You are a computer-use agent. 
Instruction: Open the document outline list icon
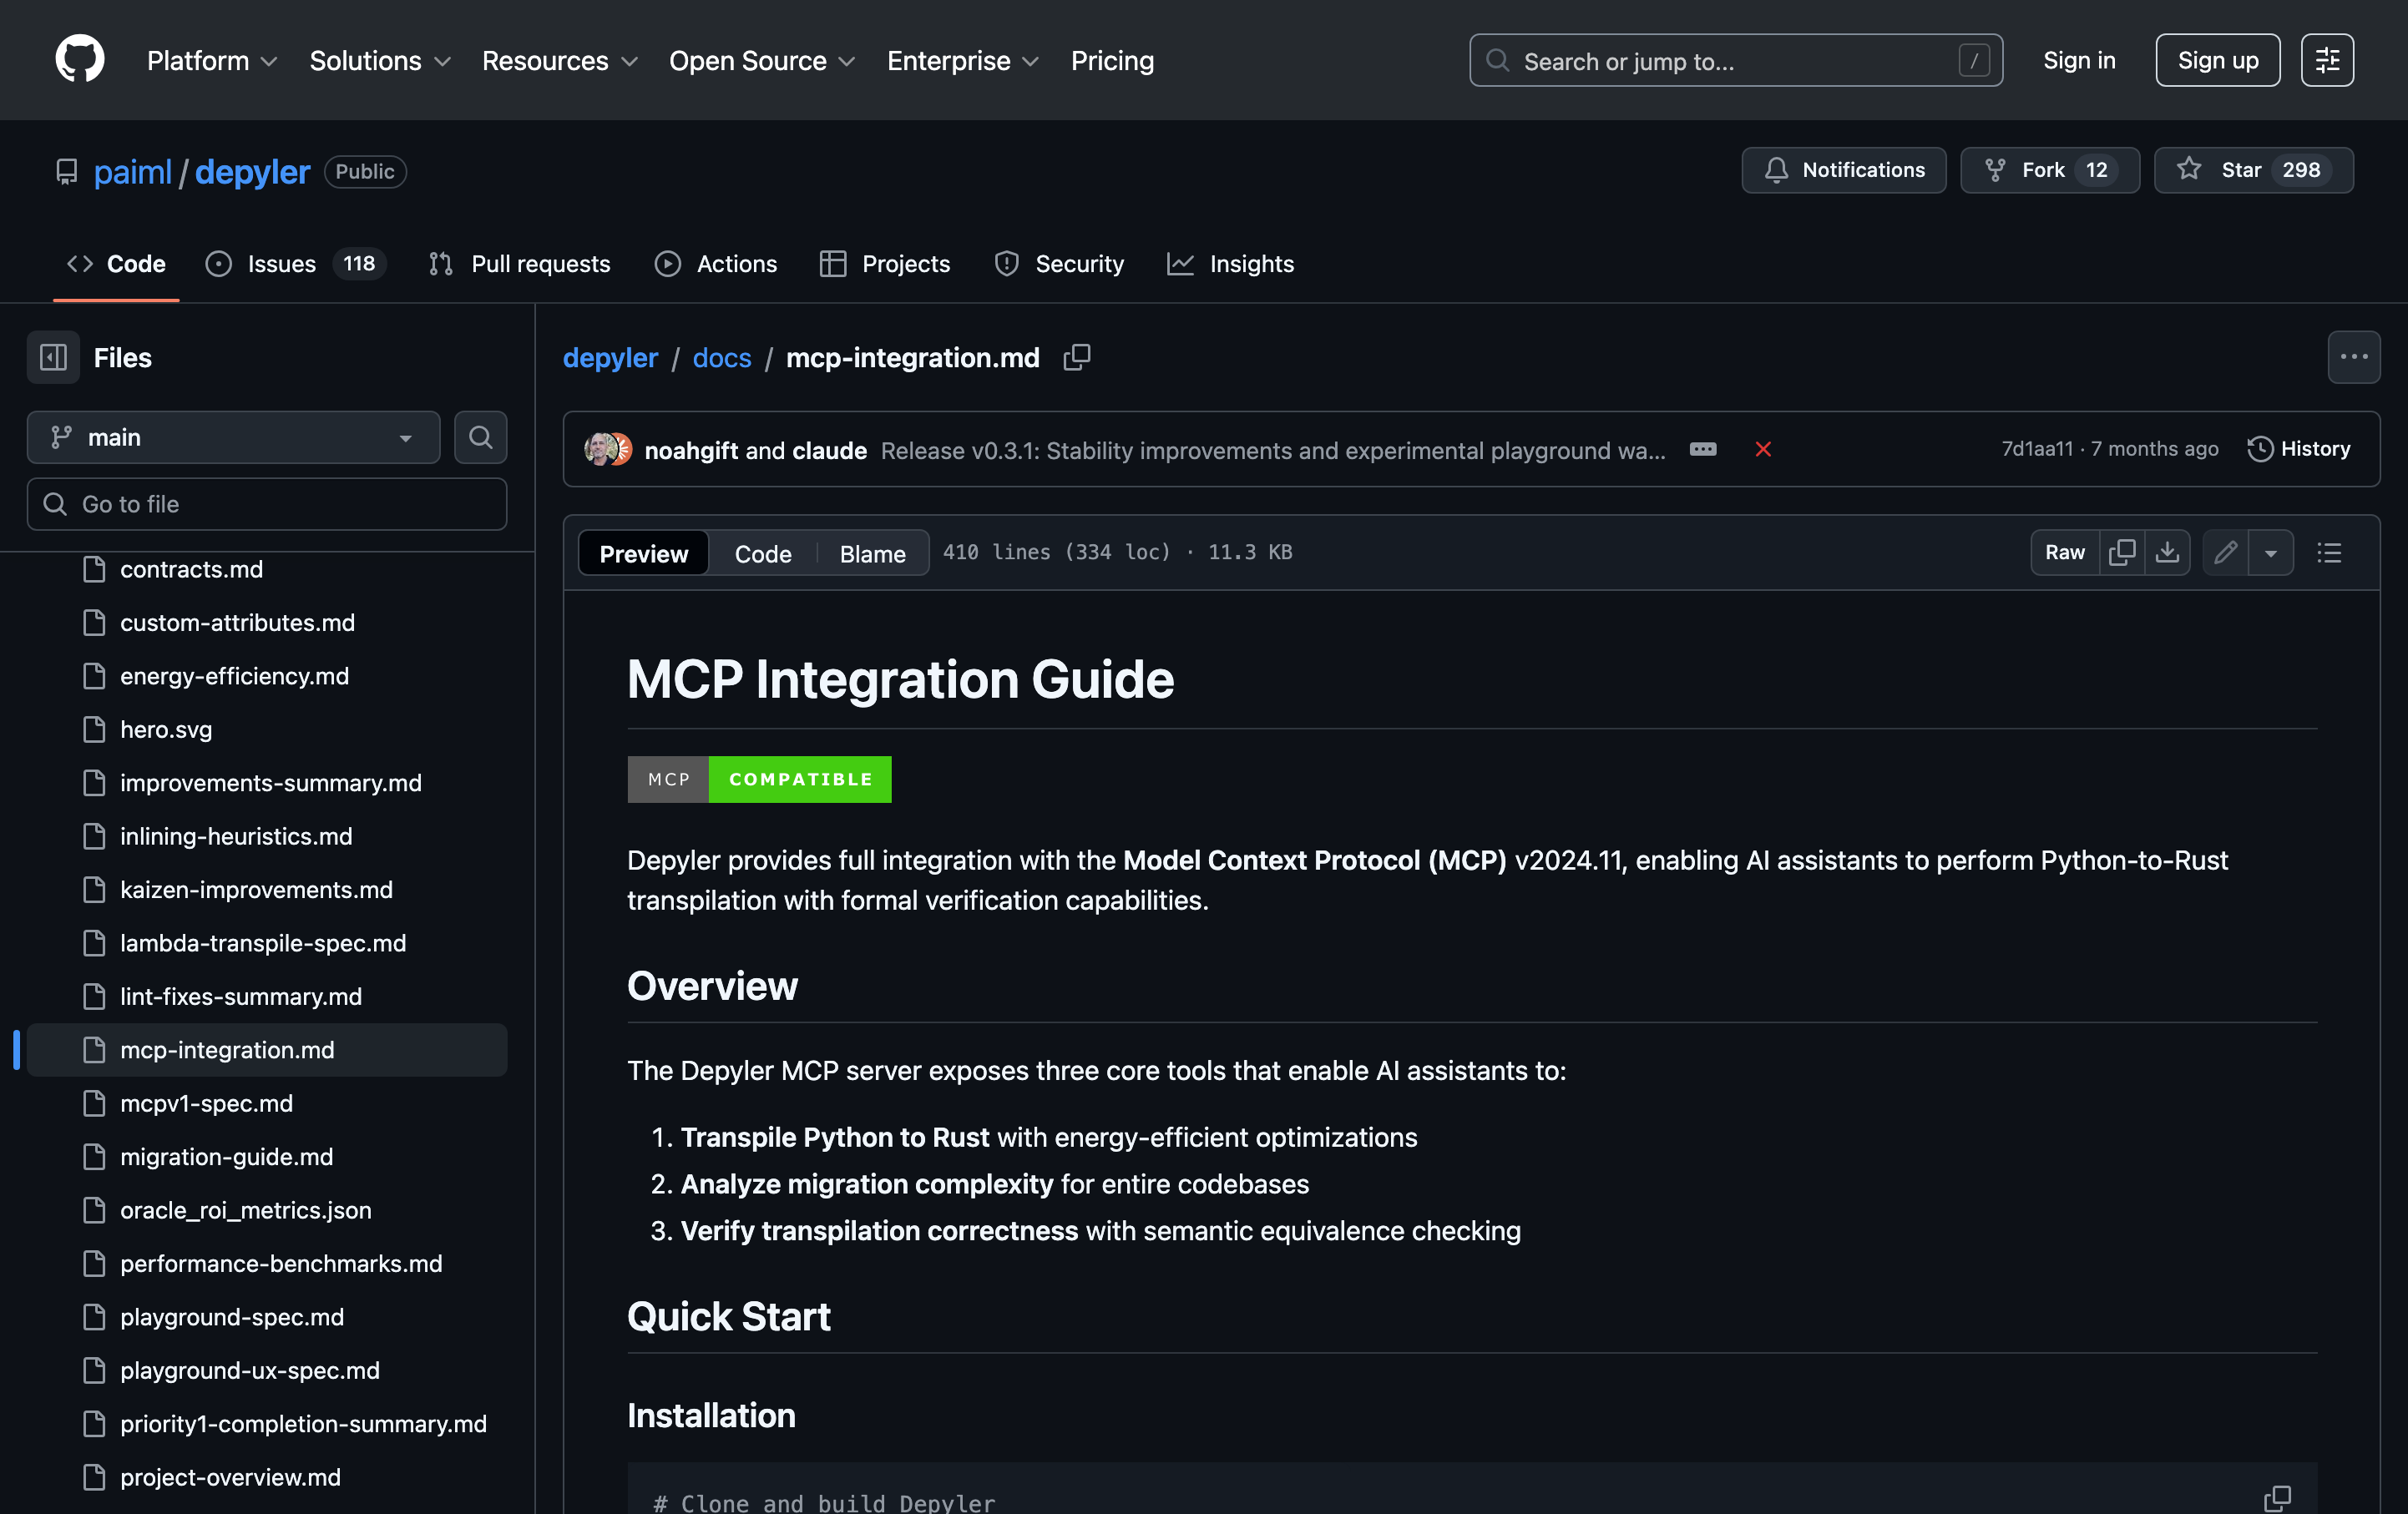2329,553
